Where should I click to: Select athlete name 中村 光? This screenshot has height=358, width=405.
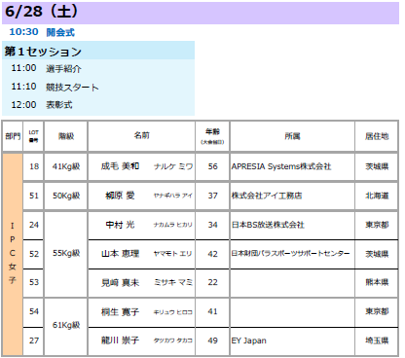click(x=120, y=225)
